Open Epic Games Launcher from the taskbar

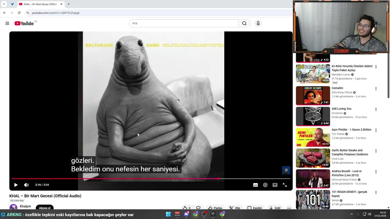[213, 214]
